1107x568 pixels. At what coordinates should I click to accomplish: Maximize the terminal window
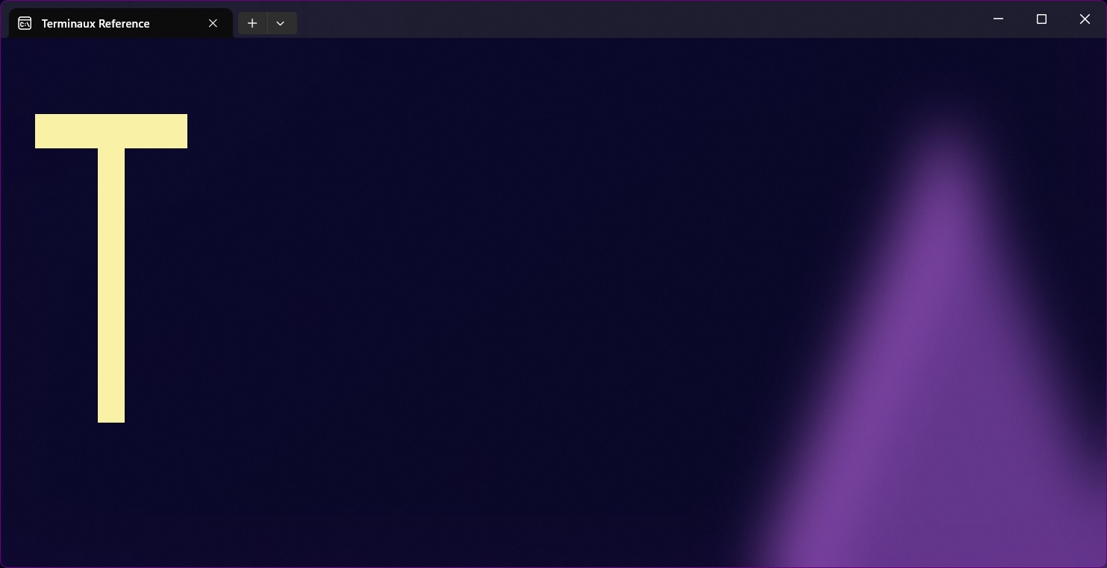point(1041,19)
